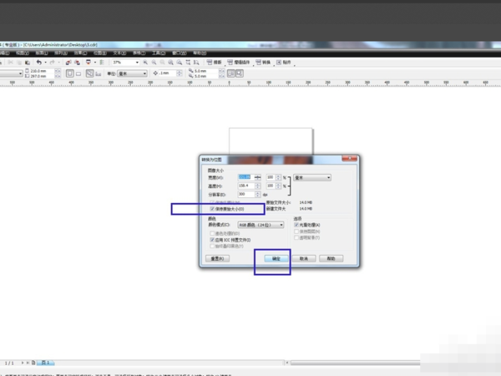Viewport: 501px width, 376px height.
Task: Toggle the 递色处理的 dithered checkbox
Action: coord(212,233)
